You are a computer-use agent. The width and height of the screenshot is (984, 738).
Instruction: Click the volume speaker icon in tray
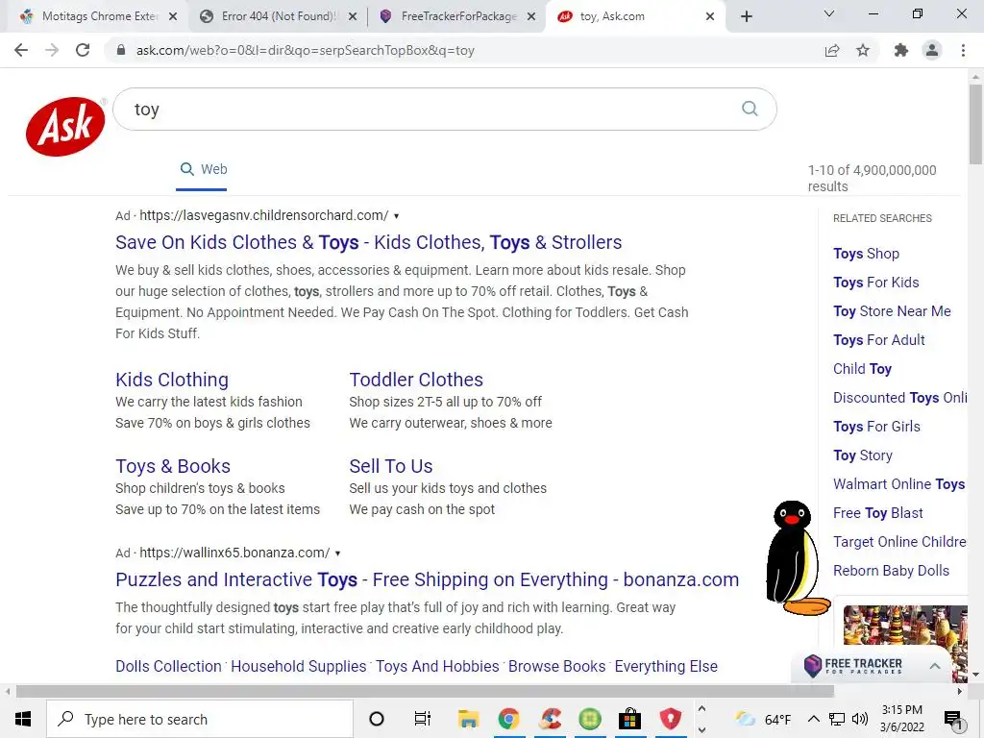click(860, 719)
